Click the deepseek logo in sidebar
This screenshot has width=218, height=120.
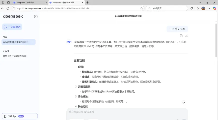(13, 16)
